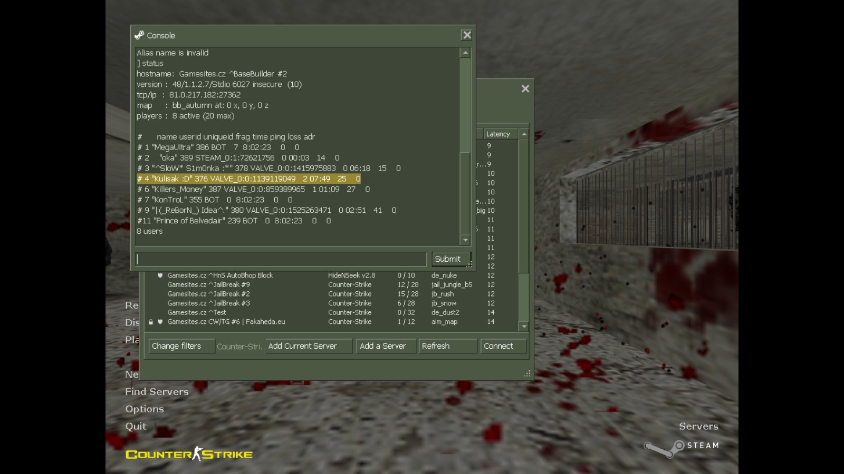Click players count 15 / 28 cell
The height and width of the screenshot is (474, 844).
click(408, 294)
